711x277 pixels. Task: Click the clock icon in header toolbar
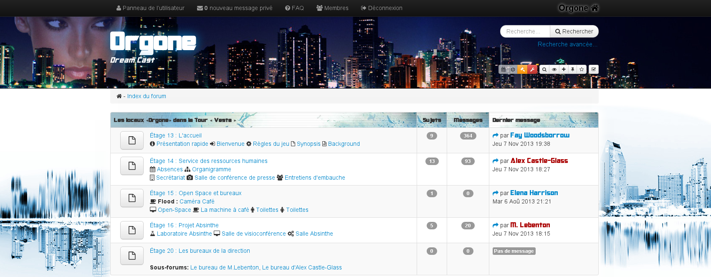pos(513,69)
